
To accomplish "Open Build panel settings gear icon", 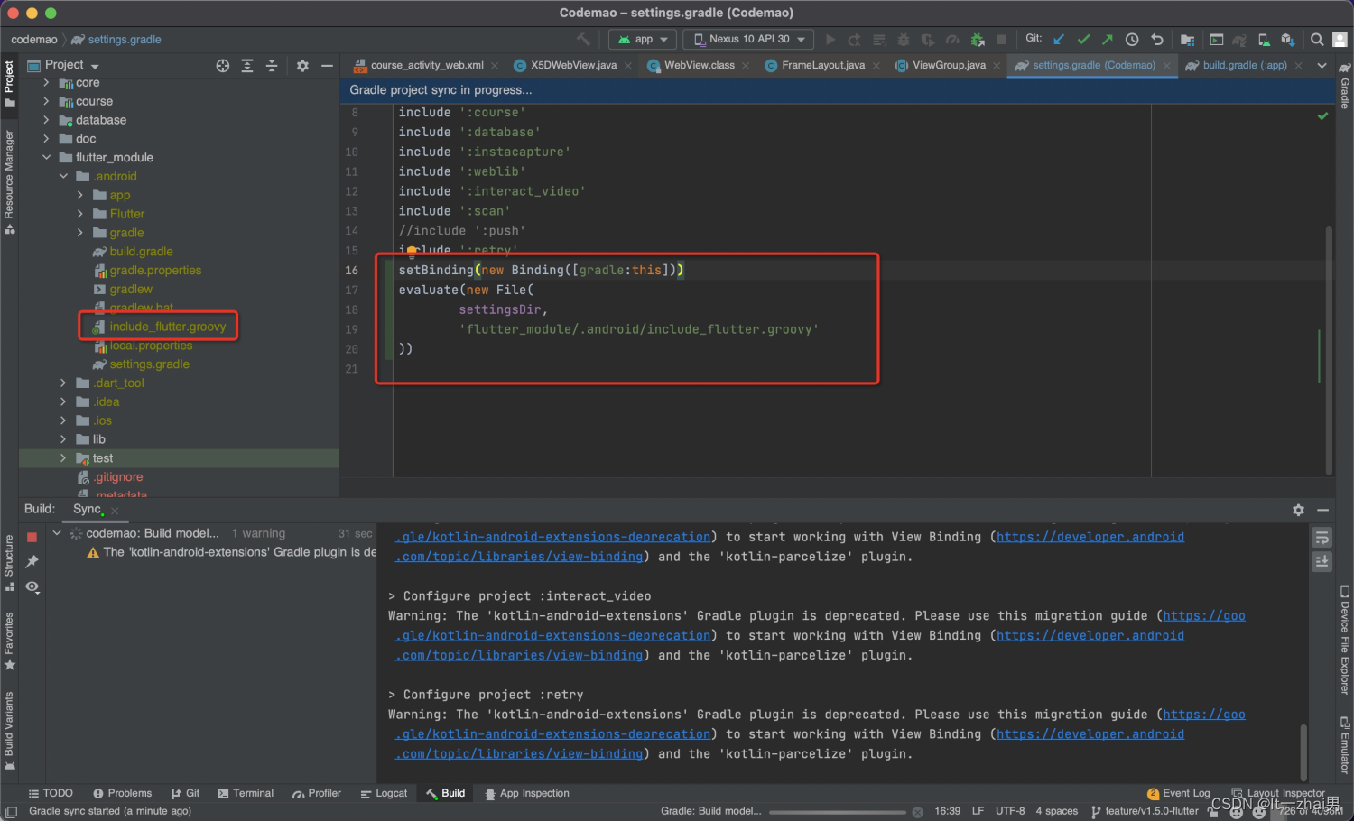I will coord(1298,510).
